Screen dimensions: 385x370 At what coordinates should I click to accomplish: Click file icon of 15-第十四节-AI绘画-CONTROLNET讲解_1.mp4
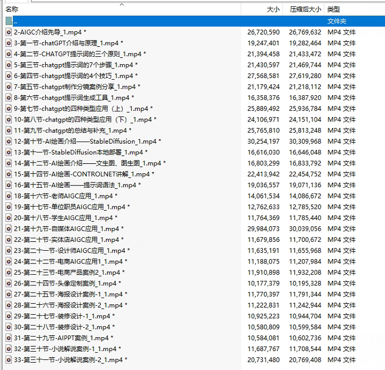(8, 174)
